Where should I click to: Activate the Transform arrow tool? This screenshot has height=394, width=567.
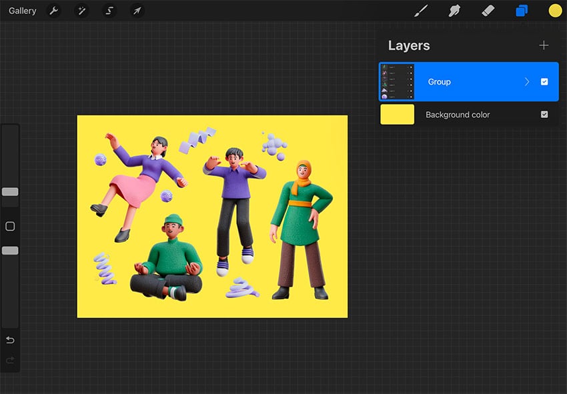(x=137, y=11)
